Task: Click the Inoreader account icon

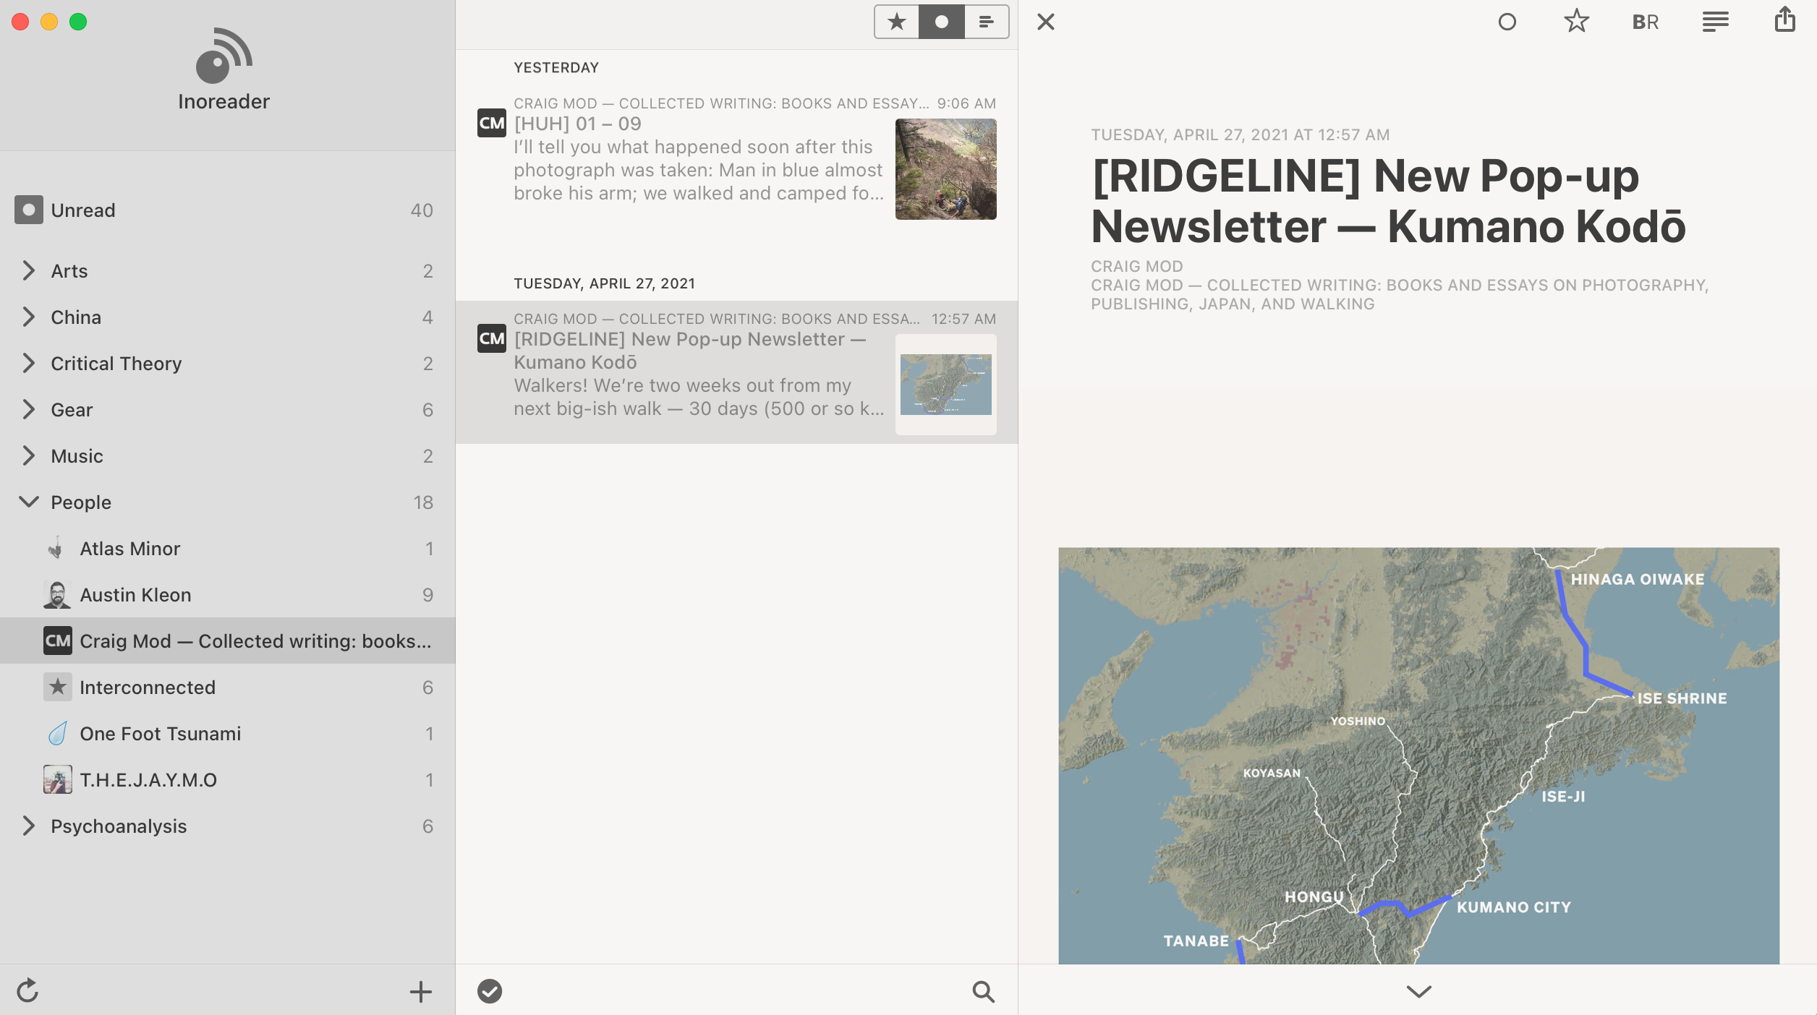Action: pos(224,56)
